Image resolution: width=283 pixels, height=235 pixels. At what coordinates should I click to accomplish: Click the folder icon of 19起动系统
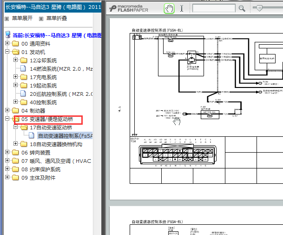24,86
